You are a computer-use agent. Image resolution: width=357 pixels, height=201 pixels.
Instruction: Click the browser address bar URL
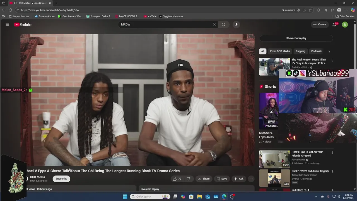click(x=50, y=10)
